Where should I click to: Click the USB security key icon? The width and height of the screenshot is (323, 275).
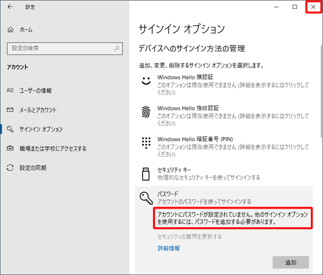[x=146, y=174]
